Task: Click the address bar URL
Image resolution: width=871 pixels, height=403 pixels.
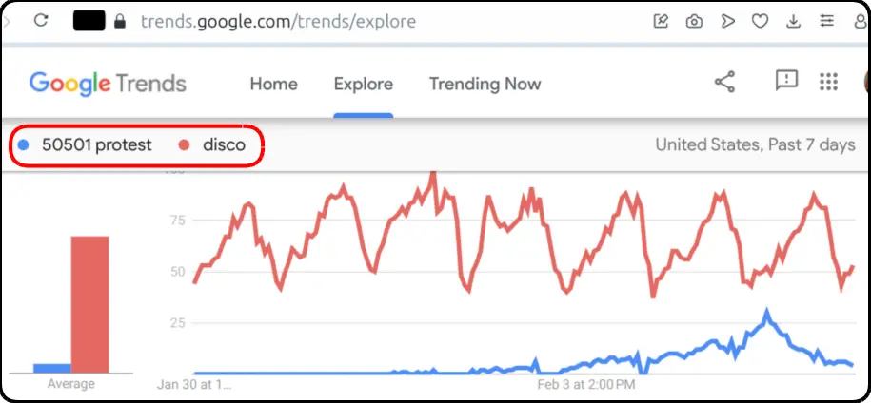Action: click(278, 22)
